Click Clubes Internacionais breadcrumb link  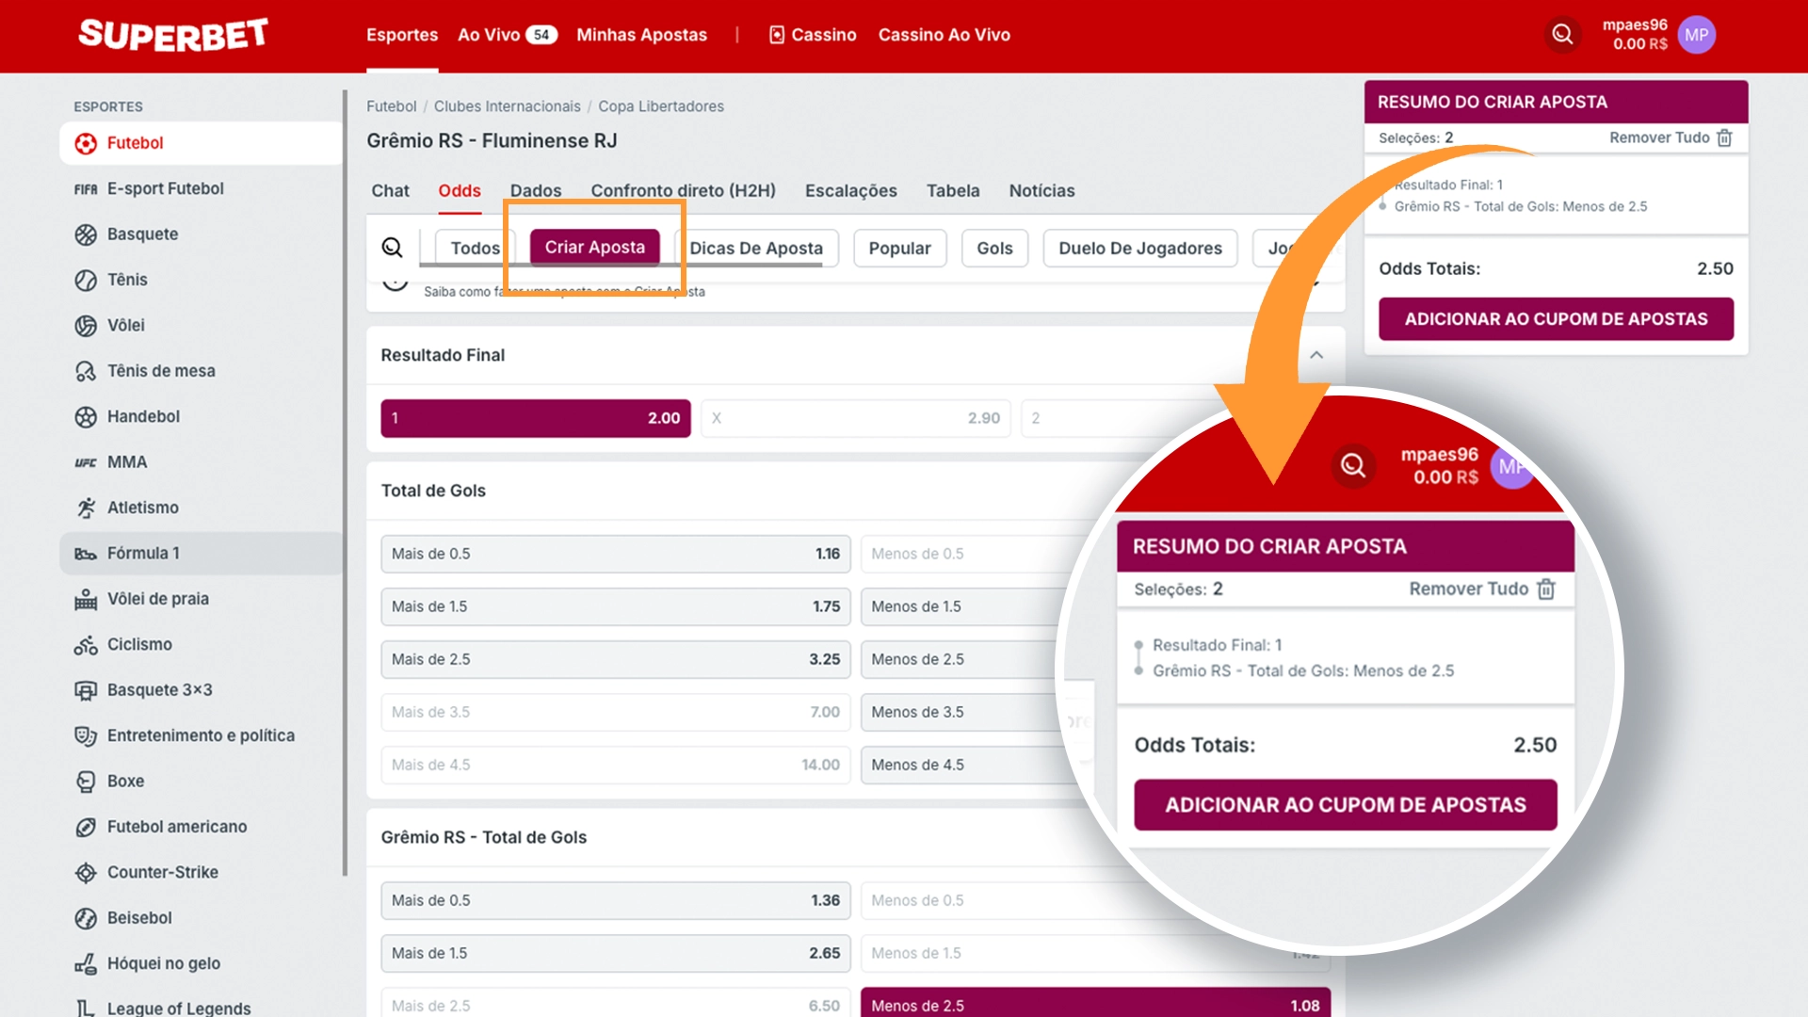click(x=507, y=106)
